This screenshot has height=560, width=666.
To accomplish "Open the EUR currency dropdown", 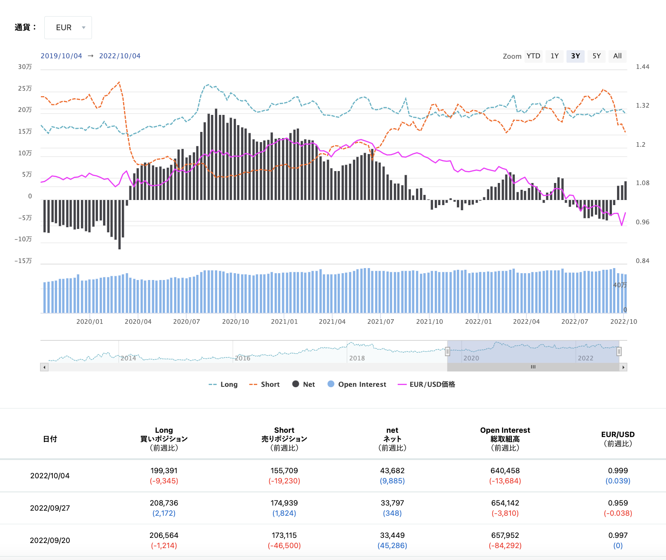I will [x=68, y=28].
